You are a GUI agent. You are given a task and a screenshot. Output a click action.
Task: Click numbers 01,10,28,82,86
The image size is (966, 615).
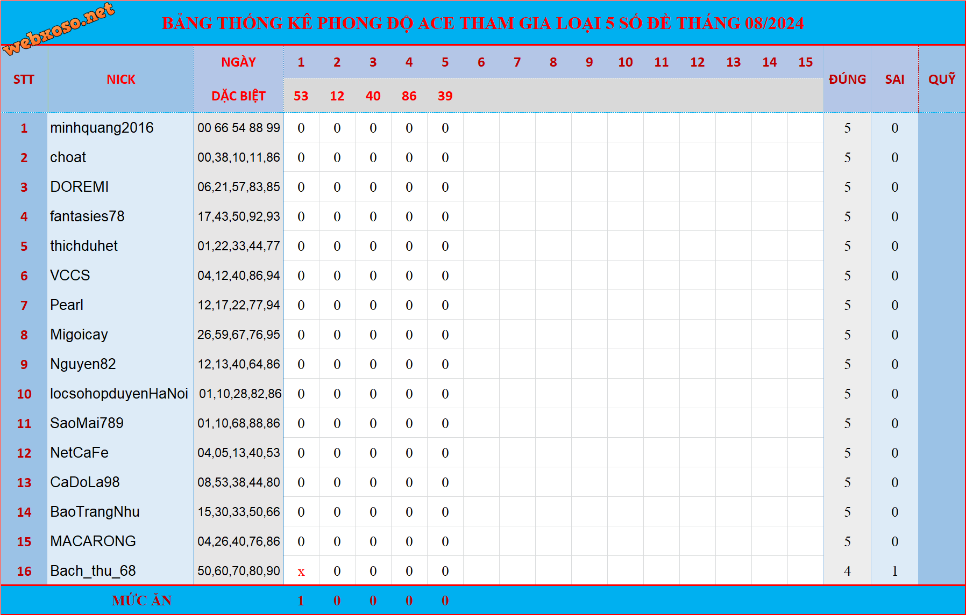pyautogui.click(x=240, y=394)
